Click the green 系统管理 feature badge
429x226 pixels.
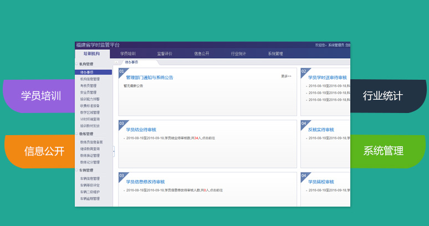tap(384, 151)
